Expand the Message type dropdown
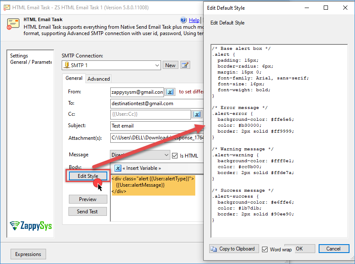This screenshot has height=264, width=355. tap(166, 155)
